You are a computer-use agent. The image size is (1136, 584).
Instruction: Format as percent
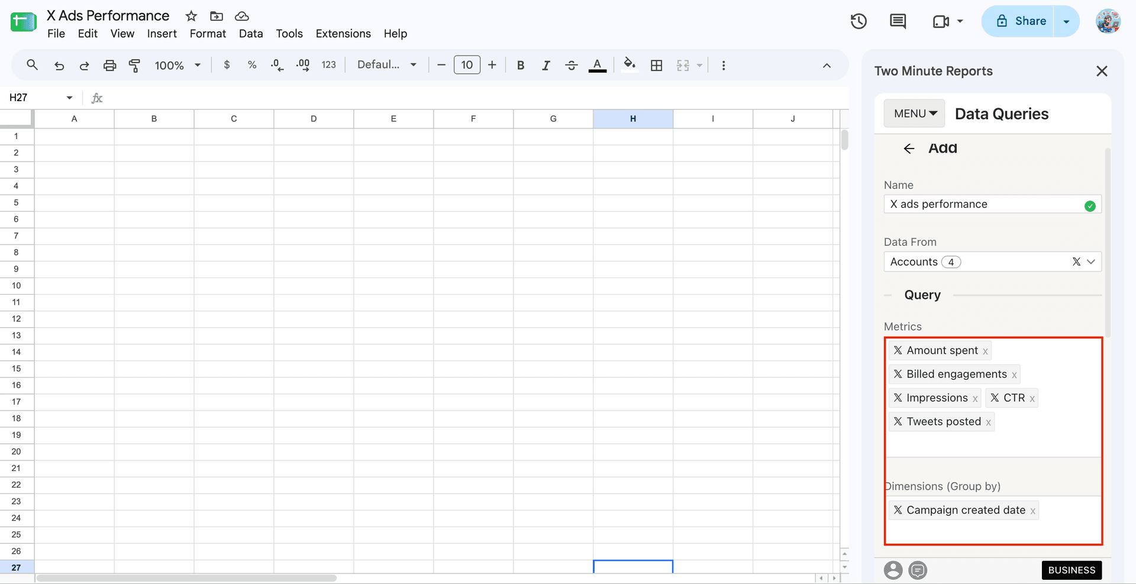252,65
